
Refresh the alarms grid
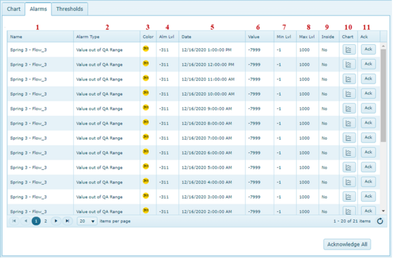click(x=380, y=221)
